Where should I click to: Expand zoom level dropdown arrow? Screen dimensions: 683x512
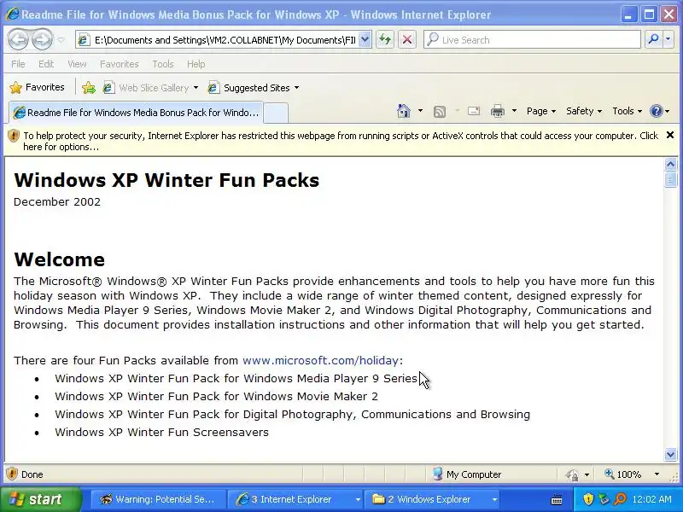coord(657,474)
